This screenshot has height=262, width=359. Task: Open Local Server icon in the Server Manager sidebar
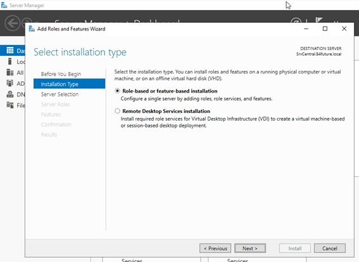(x=9, y=62)
